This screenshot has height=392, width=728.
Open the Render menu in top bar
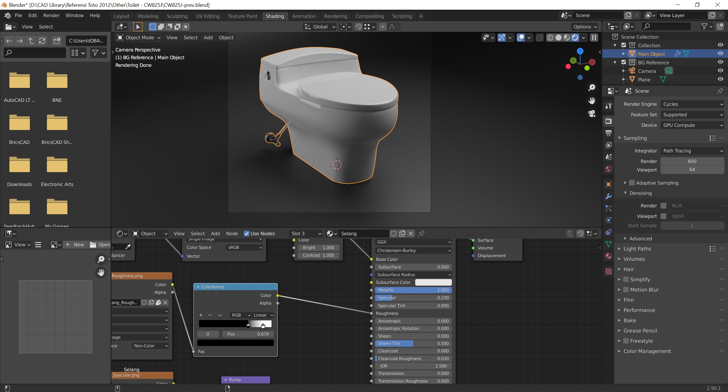pyautogui.click(x=51, y=15)
